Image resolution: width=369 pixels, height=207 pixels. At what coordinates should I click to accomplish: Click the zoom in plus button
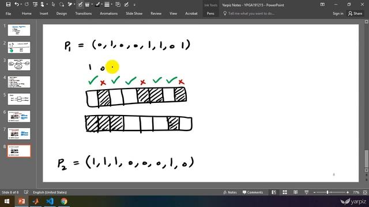[x=348, y=192]
